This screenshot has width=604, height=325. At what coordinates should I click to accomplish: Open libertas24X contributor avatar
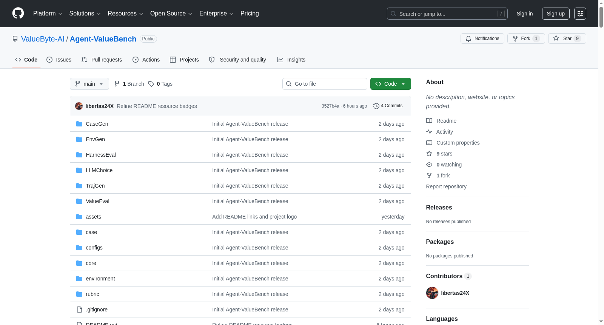[432, 293]
